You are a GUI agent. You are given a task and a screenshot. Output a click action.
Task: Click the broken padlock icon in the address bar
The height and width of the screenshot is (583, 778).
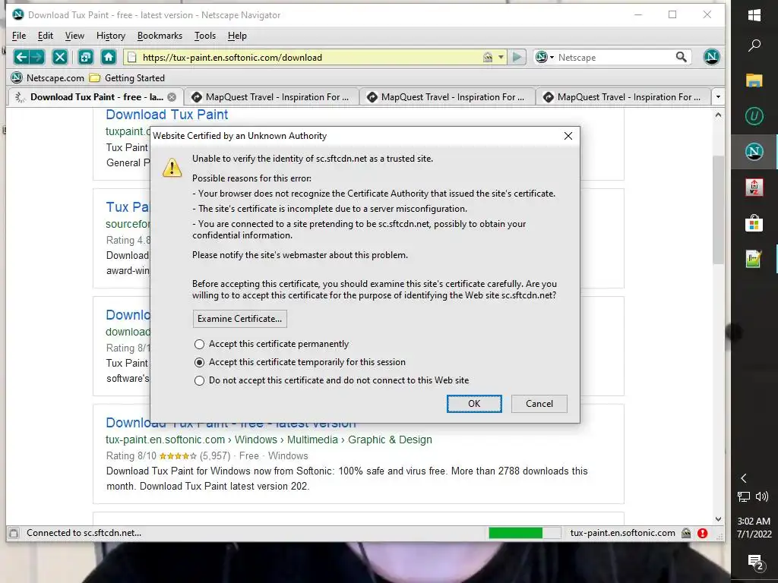(x=488, y=58)
